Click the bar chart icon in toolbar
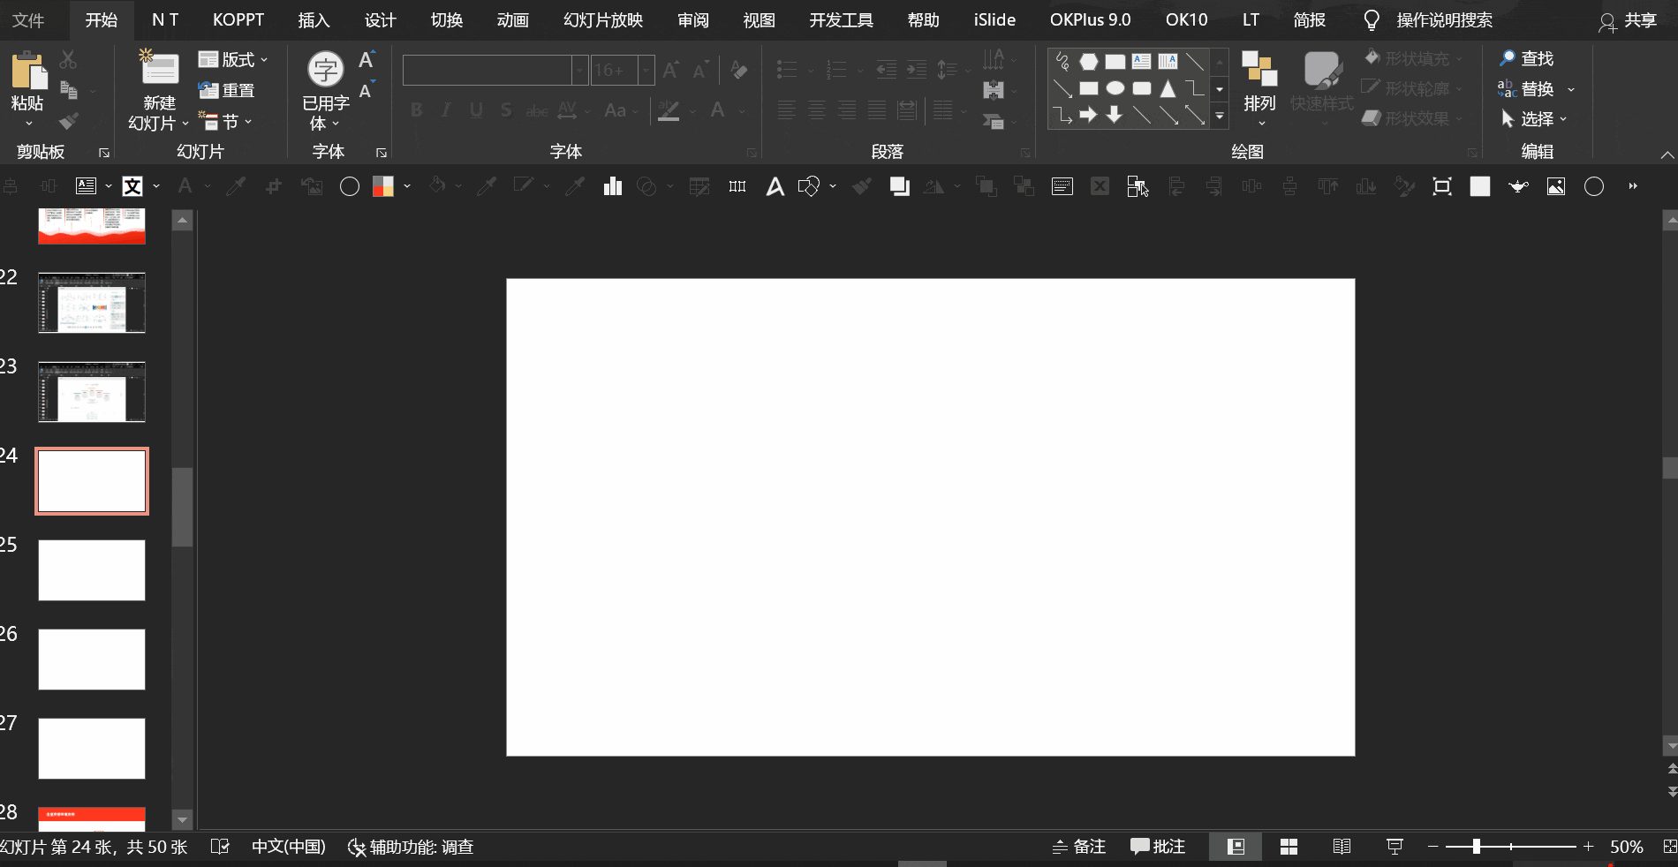 [x=612, y=186]
